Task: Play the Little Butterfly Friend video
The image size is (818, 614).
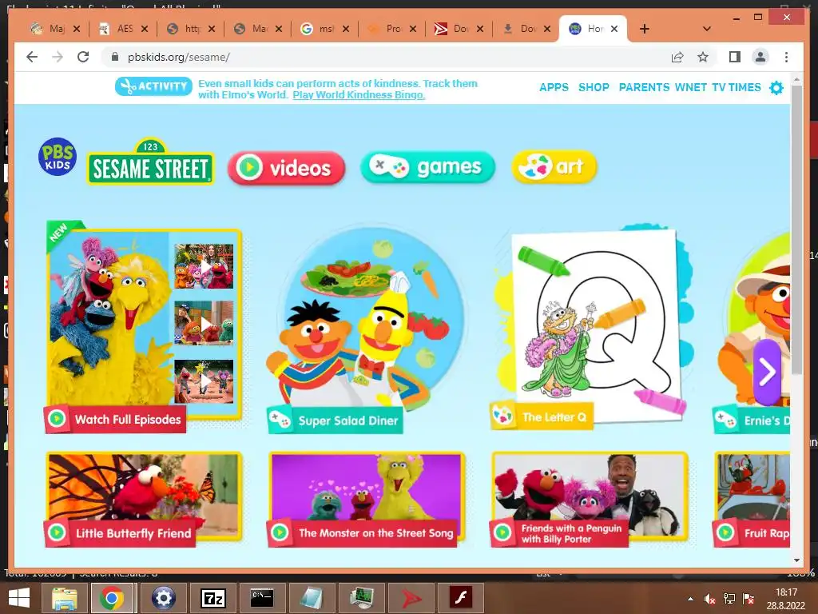Action: 144,499
